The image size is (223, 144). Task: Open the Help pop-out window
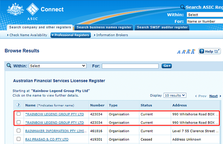tap(209, 51)
